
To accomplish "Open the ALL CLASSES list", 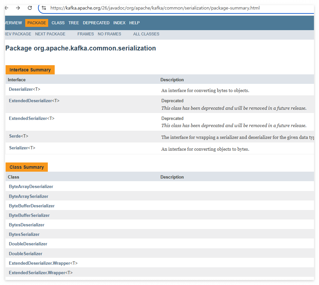I will [146, 34].
